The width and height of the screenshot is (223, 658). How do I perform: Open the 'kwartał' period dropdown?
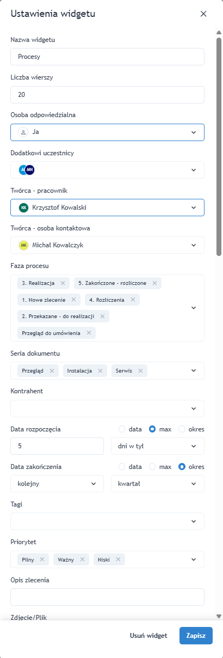(158, 484)
